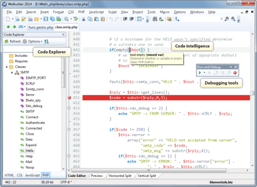The image size is (257, 187).
Task: Switch Code Explorer to the HTML tab
Action: [9, 175]
